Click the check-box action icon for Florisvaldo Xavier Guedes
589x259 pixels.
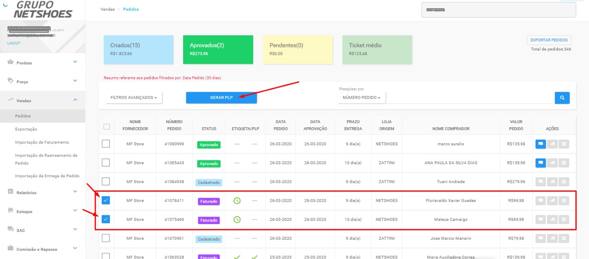pos(564,200)
